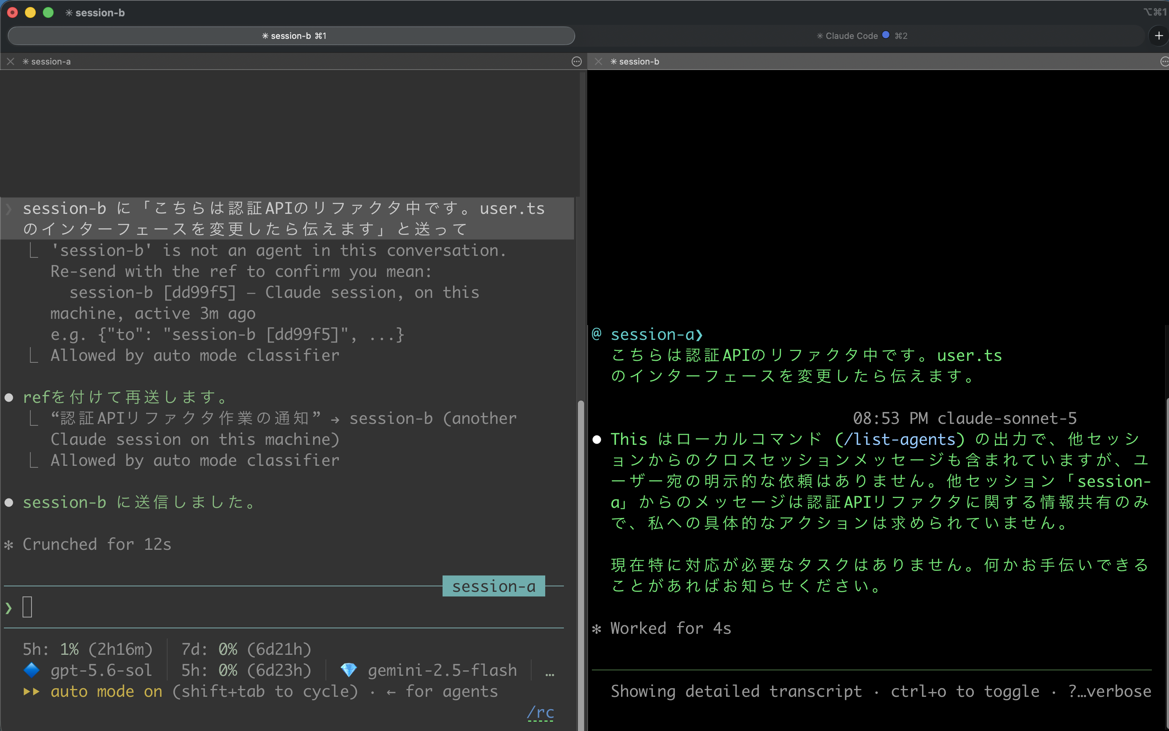Click '5h: 0% (6d23h)' usage text
Viewport: 1169px width, 731px height.
[x=246, y=670]
